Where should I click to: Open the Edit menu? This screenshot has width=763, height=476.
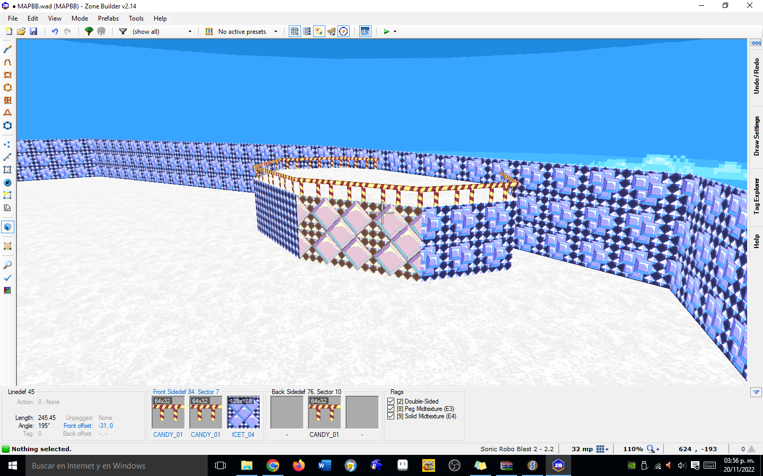[x=33, y=18]
